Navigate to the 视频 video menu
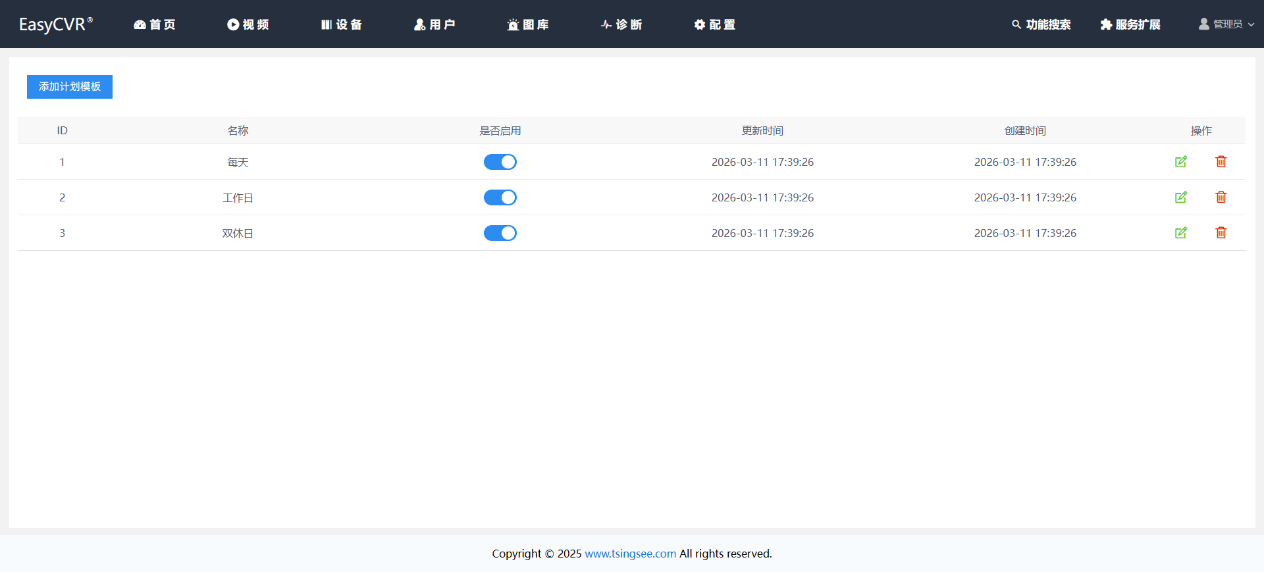 click(x=248, y=24)
